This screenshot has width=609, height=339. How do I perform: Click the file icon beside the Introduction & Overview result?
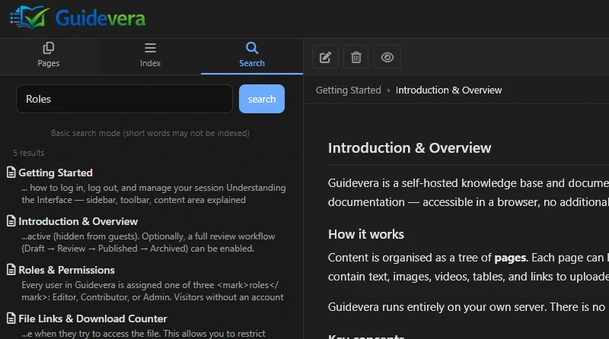tap(11, 221)
